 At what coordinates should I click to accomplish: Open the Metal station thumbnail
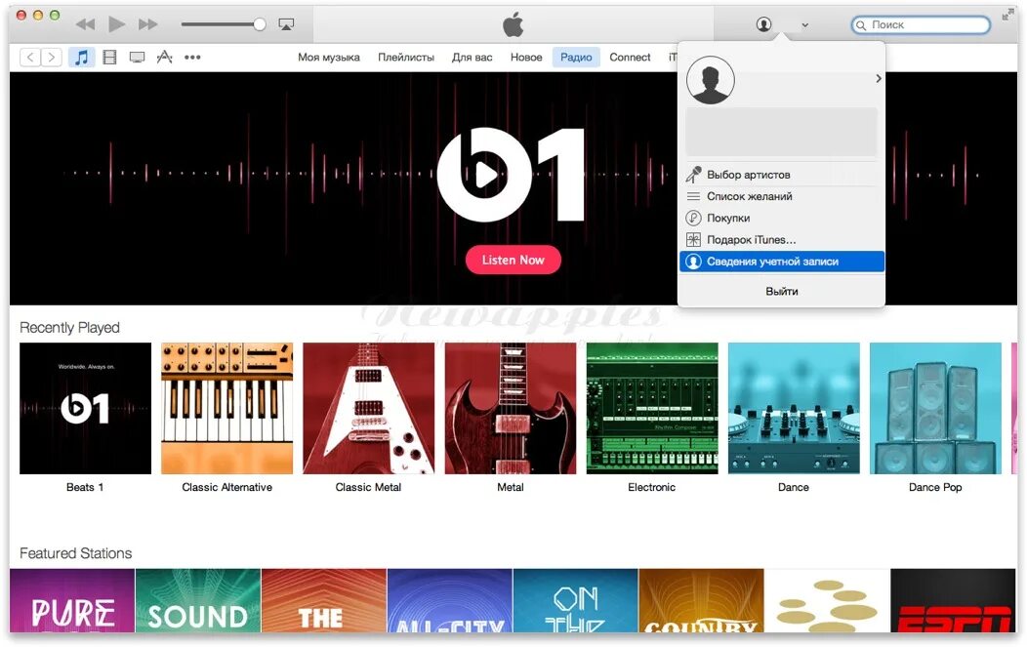tap(511, 409)
